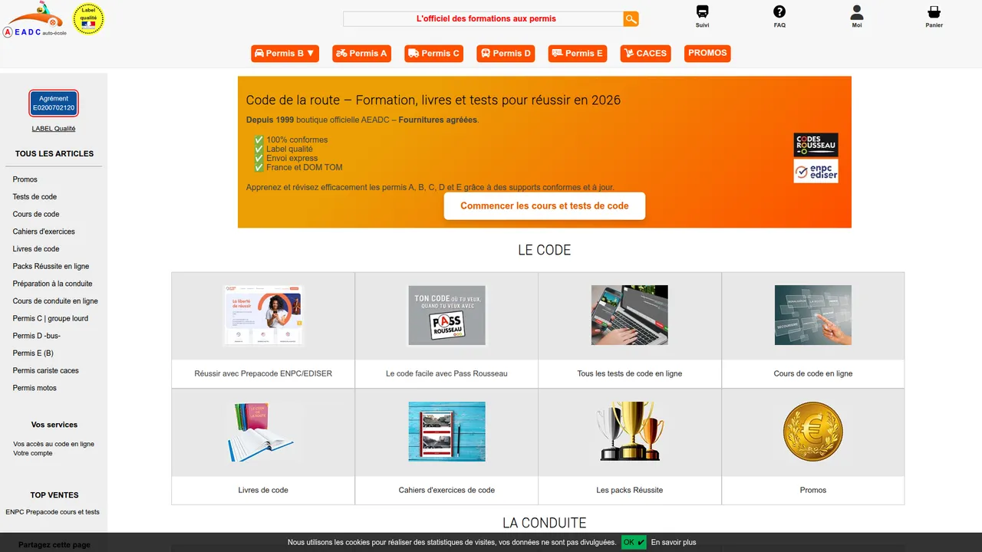Open Livres de code in sidebar
Image resolution: width=982 pixels, height=552 pixels.
click(x=36, y=249)
